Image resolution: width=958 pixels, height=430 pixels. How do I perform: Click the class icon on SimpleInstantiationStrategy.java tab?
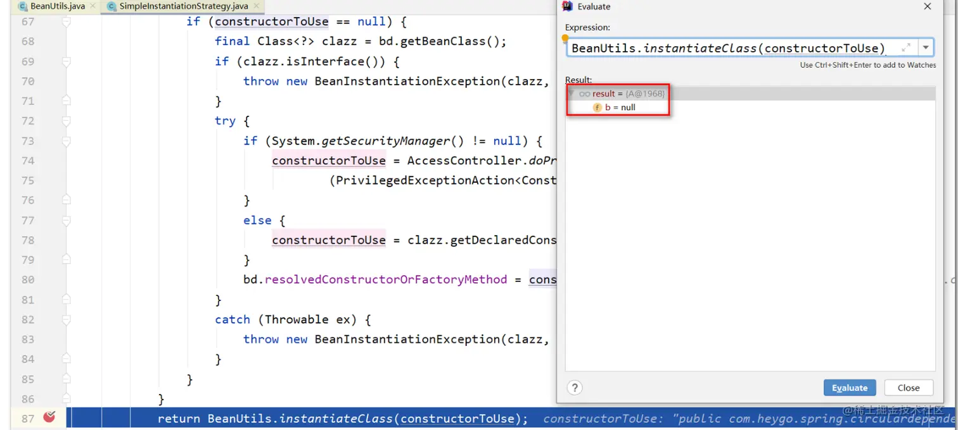coord(112,6)
